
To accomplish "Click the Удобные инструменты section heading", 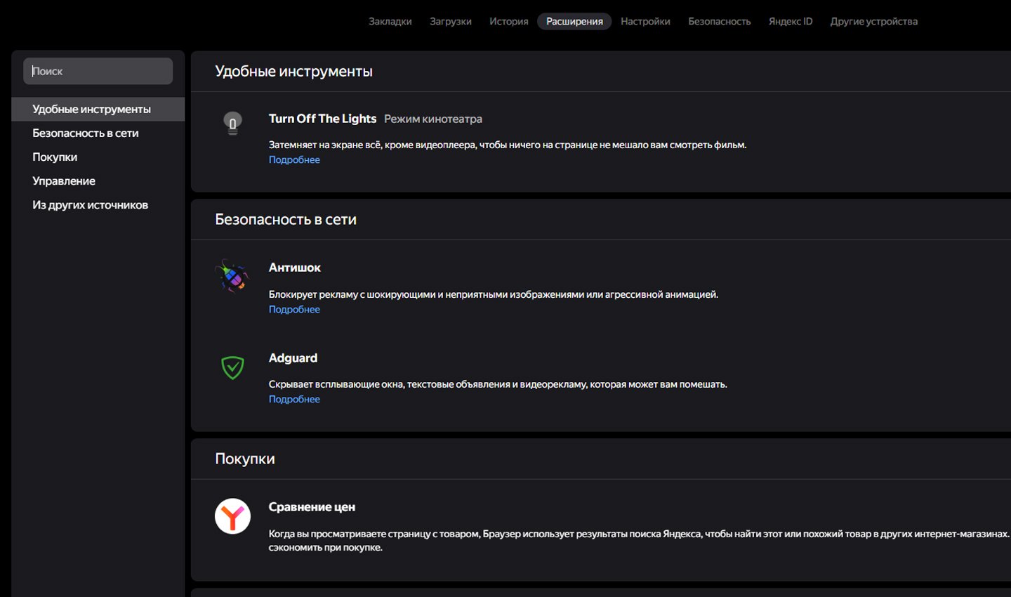I will tap(293, 71).
